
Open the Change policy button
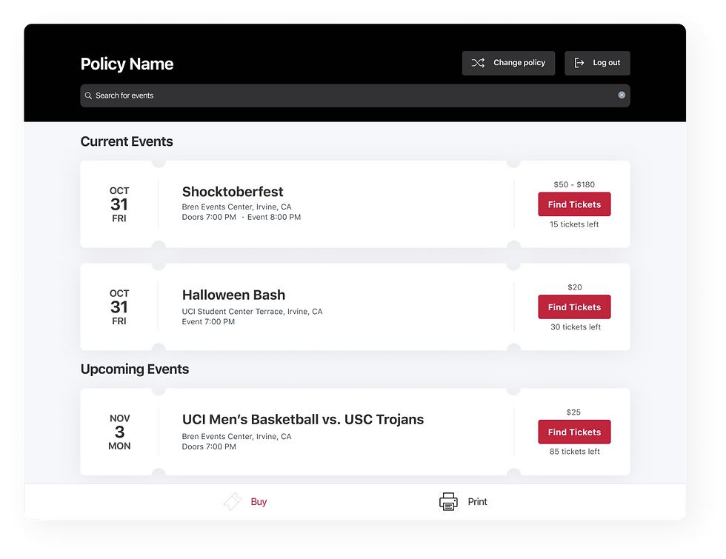[508, 63]
